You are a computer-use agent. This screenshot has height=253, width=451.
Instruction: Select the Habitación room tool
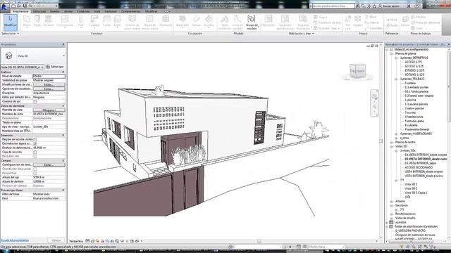tap(268, 21)
